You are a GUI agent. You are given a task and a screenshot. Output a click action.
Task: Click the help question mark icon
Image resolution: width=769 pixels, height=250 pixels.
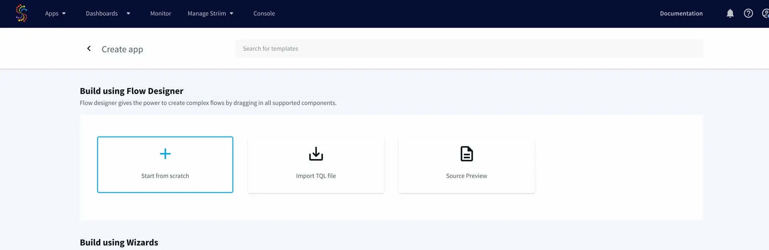pos(748,13)
